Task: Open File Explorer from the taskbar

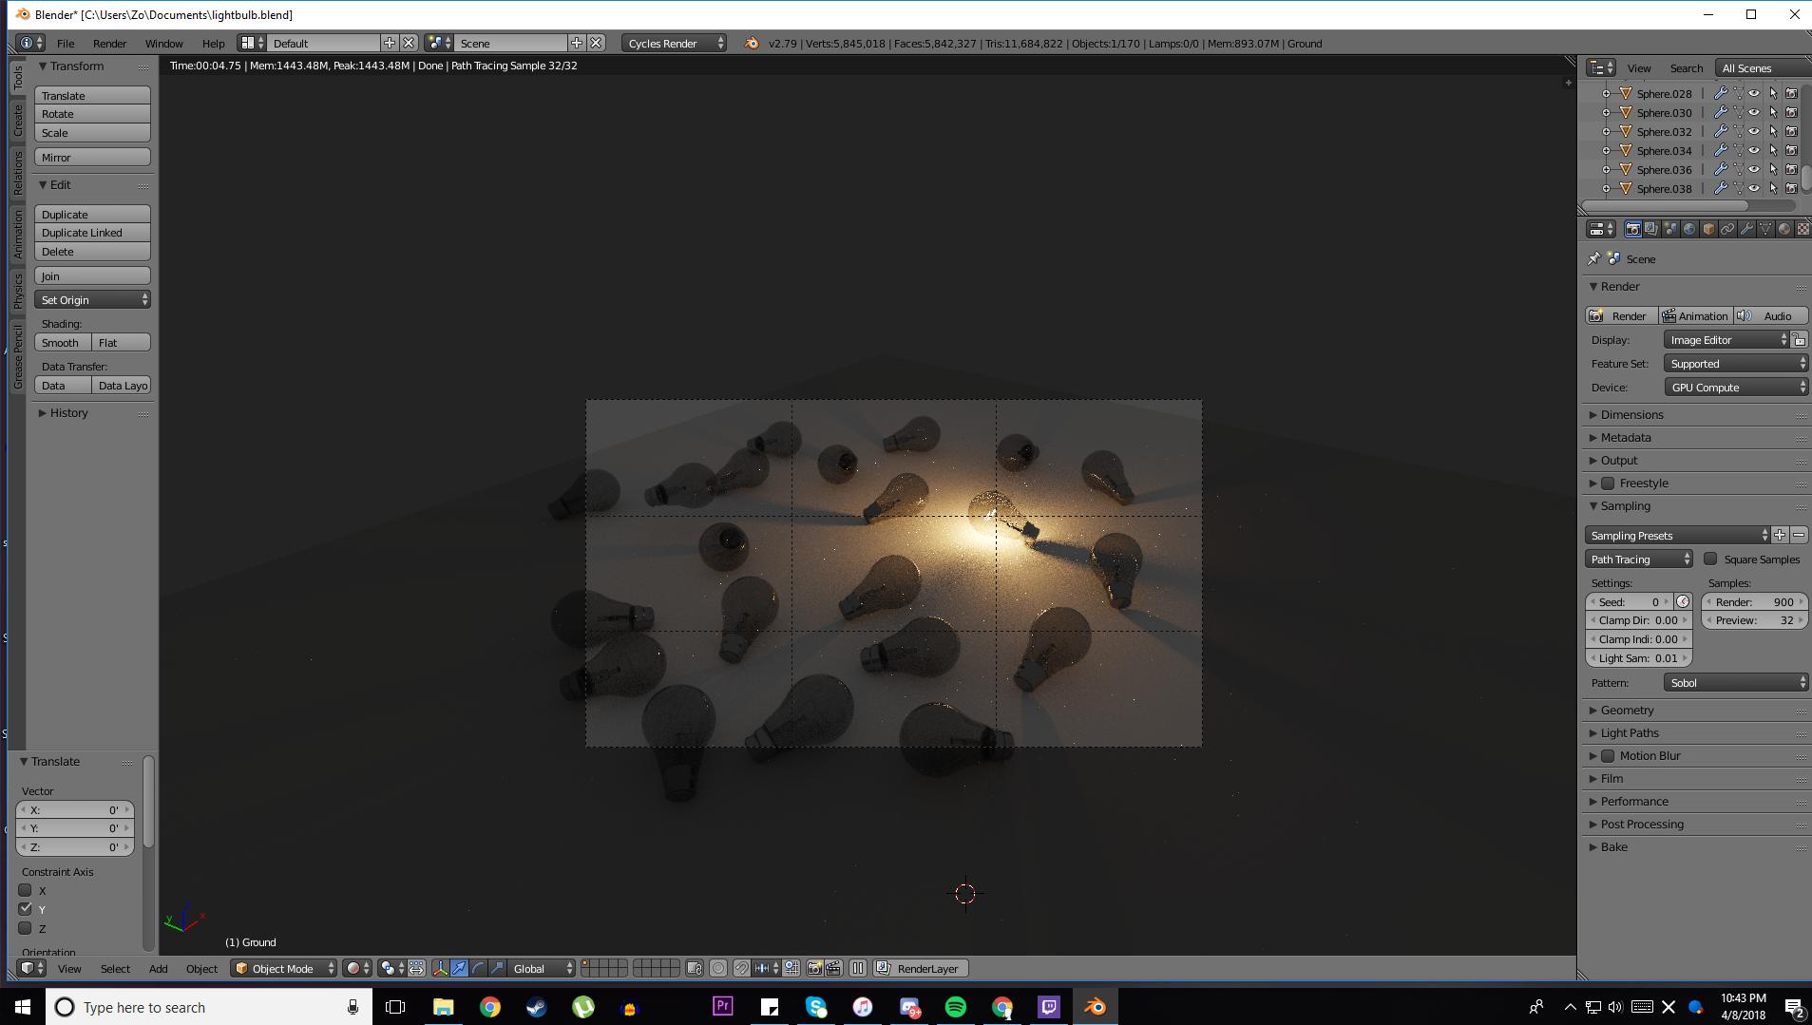Action: (444, 1007)
